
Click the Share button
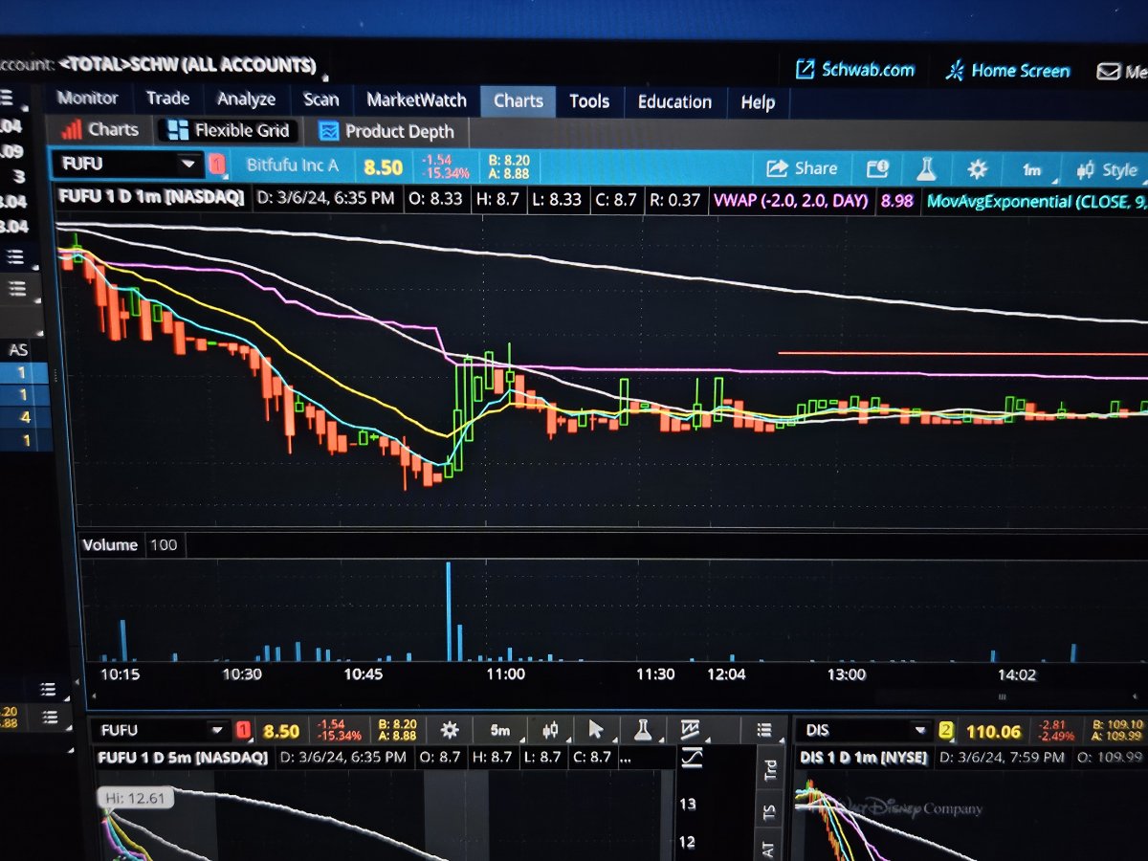pos(802,168)
